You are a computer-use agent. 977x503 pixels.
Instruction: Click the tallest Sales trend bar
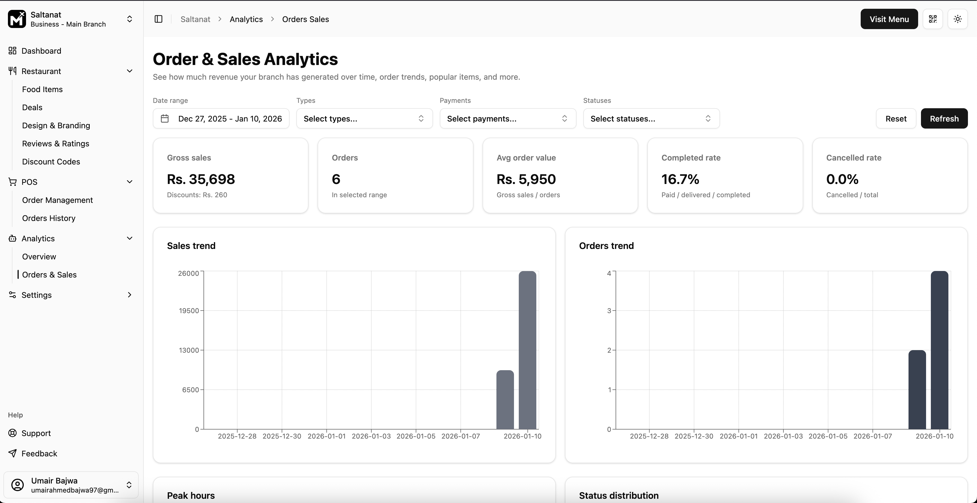tap(527, 350)
